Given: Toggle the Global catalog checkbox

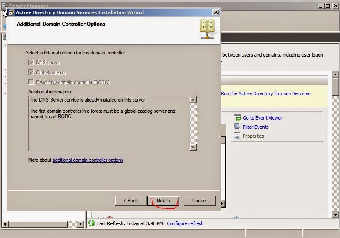Looking at the screenshot, I should [x=31, y=72].
